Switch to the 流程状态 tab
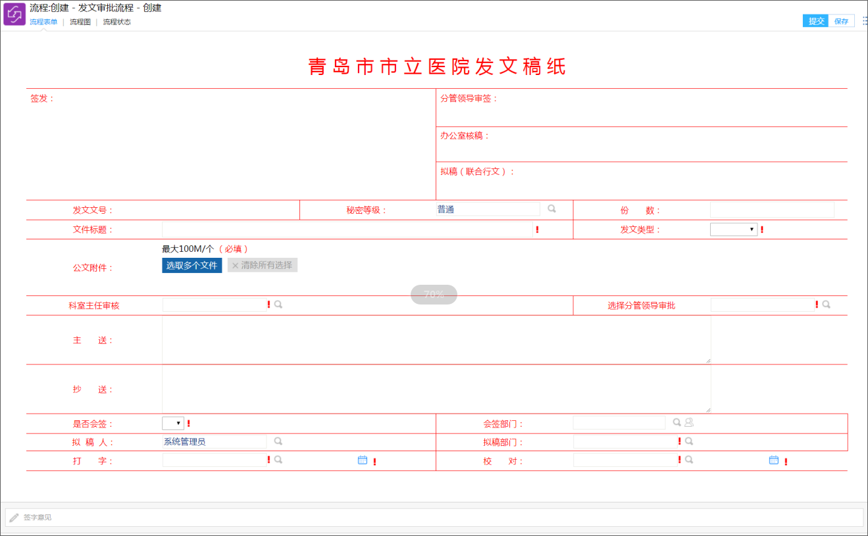 pyautogui.click(x=116, y=22)
